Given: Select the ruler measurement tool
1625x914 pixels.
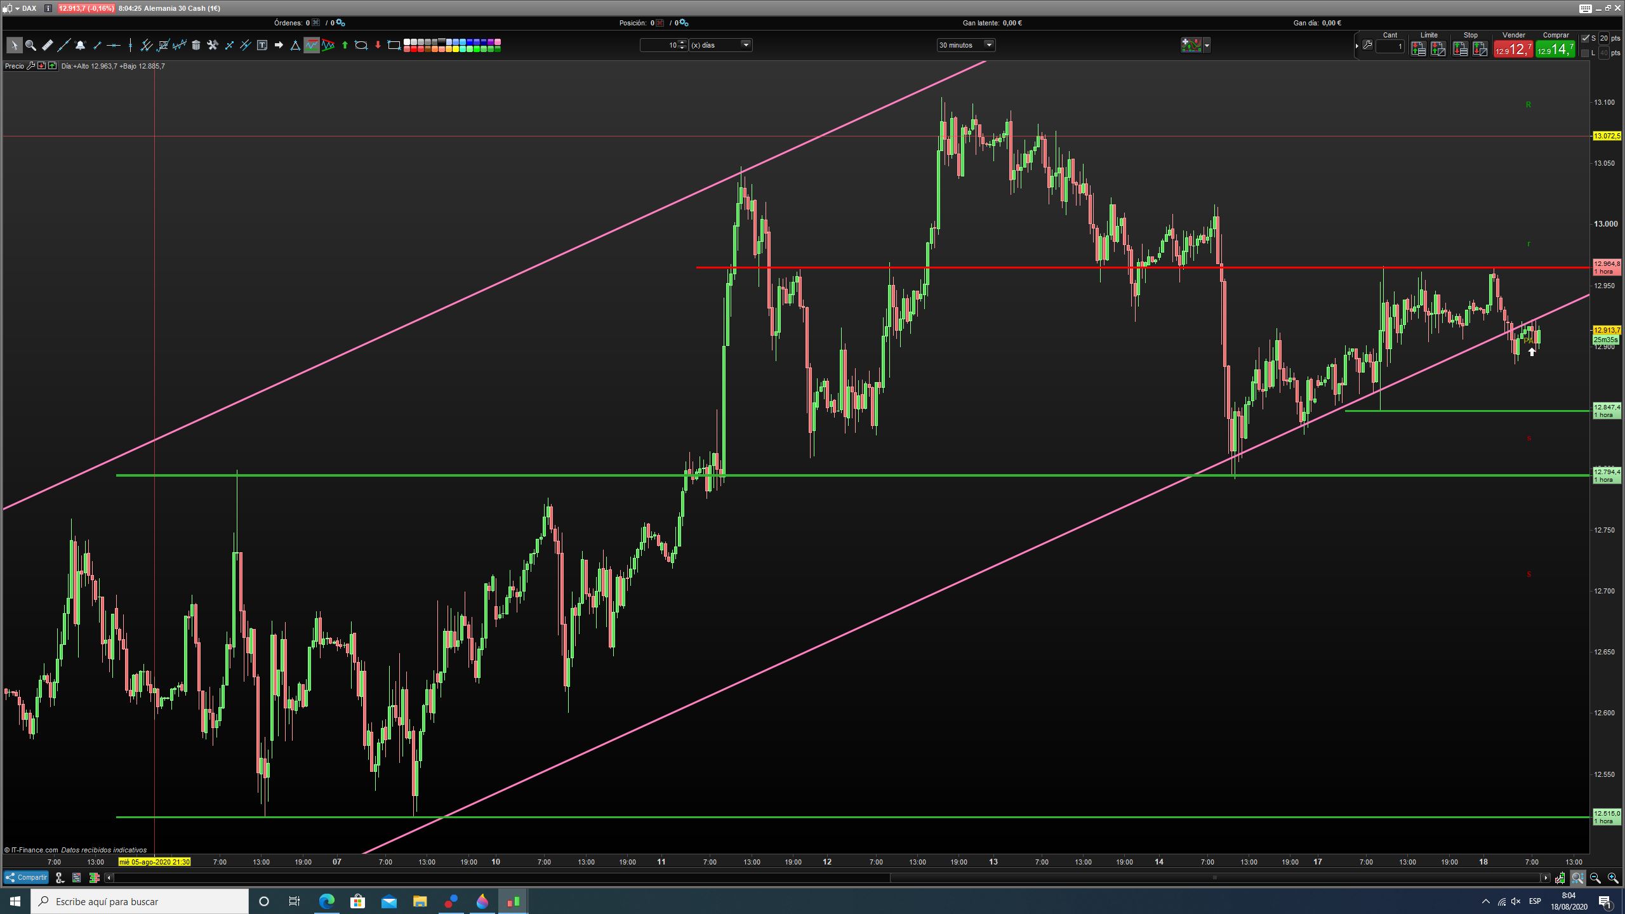Looking at the screenshot, I should pyautogui.click(x=48, y=45).
